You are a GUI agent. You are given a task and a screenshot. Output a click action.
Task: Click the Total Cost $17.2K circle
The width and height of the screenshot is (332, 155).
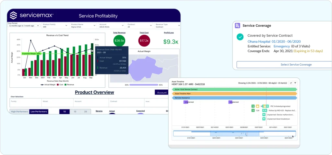coord(144,41)
